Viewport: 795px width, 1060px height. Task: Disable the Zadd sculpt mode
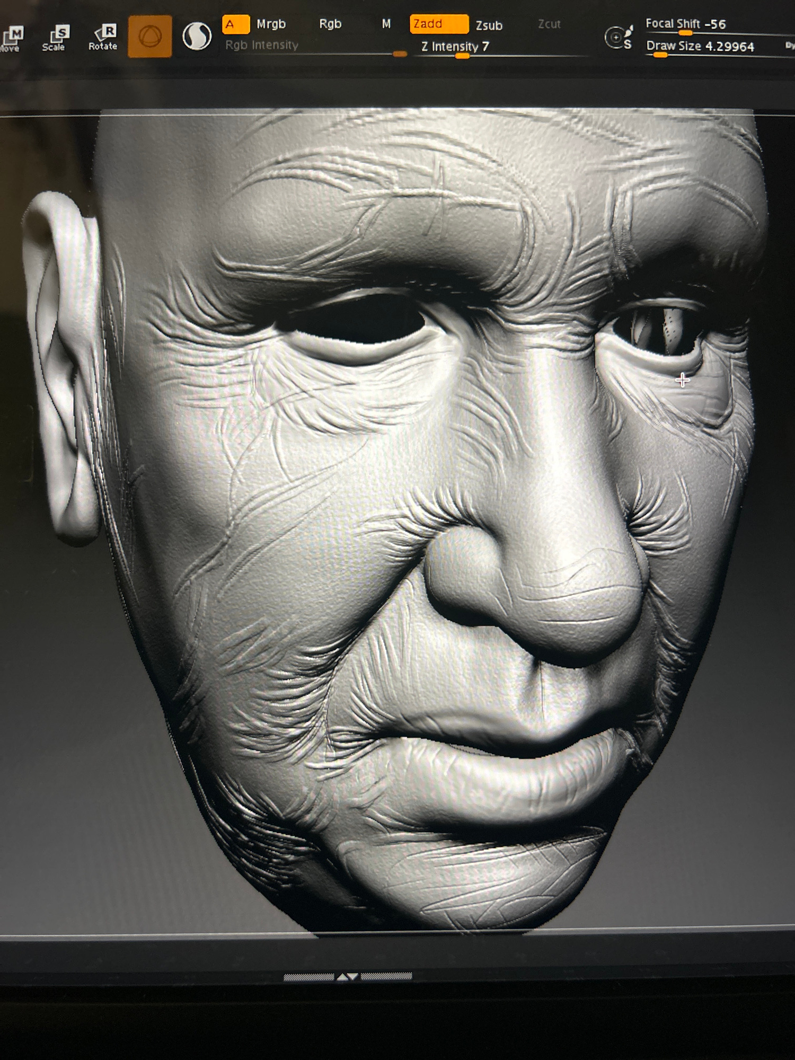tap(438, 24)
